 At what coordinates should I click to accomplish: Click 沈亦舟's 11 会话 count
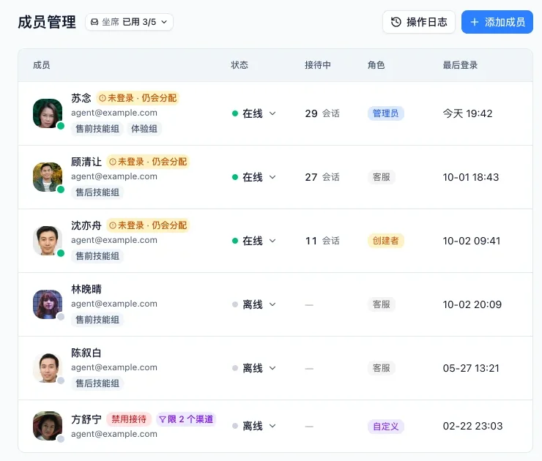[322, 241]
